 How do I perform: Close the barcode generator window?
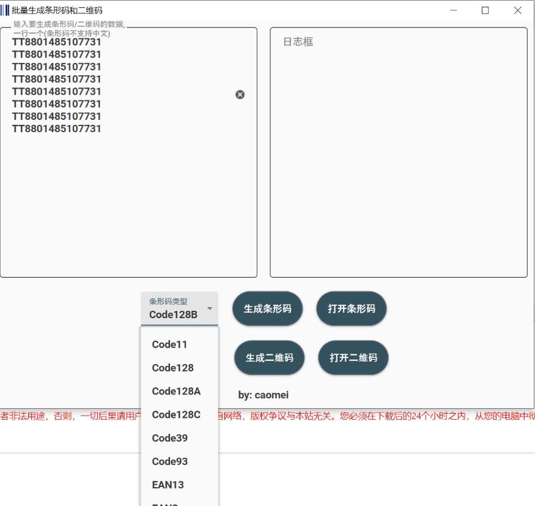[517, 10]
